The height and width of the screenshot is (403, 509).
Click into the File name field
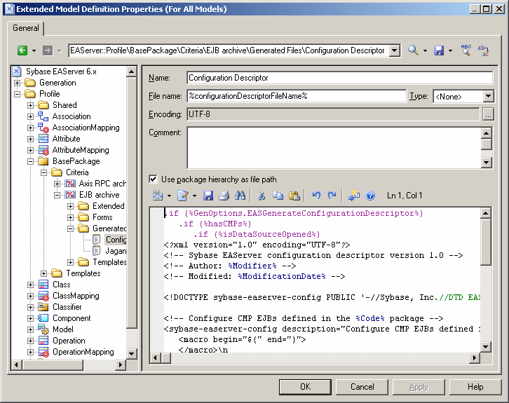[297, 96]
